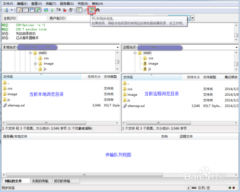This screenshot has height=192, width=240.
Task: Click the process queue icon (green down arrows)
Action: pyautogui.click(x=52, y=10)
